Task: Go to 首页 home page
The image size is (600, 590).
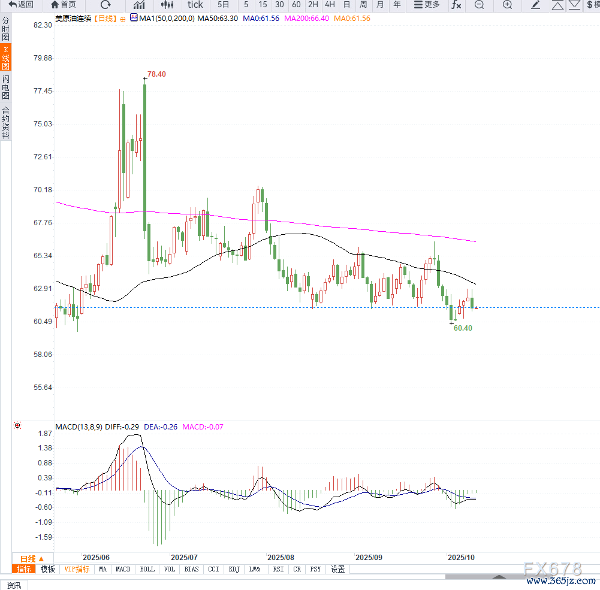Action: click(64, 5)
